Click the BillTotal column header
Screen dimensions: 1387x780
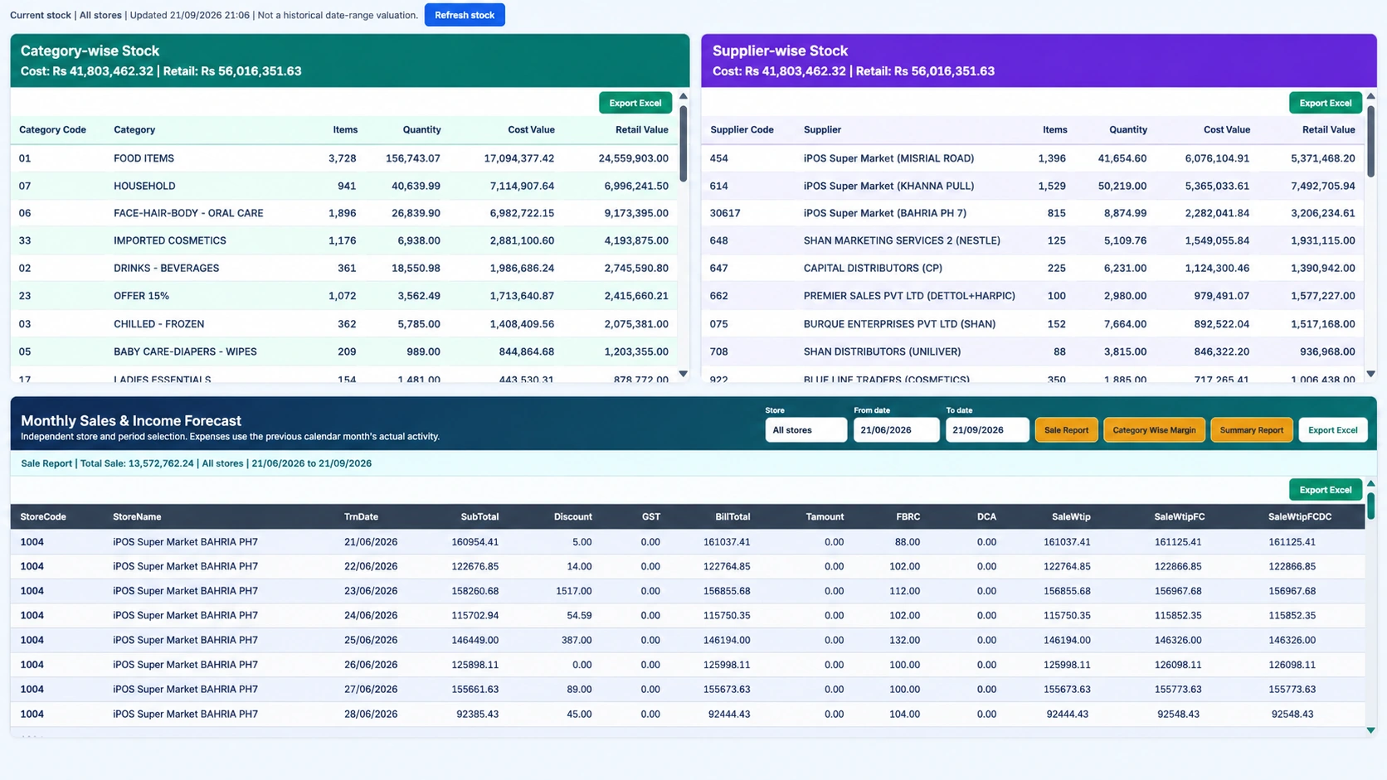(732, 517)
